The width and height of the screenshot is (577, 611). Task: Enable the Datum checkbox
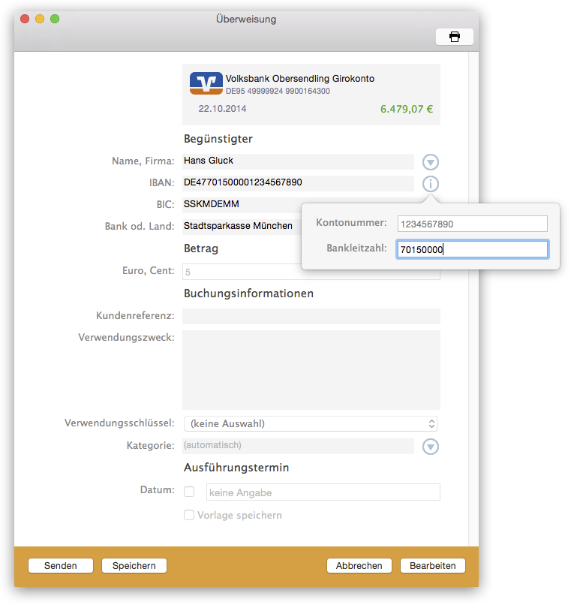[x=189, y=492]
